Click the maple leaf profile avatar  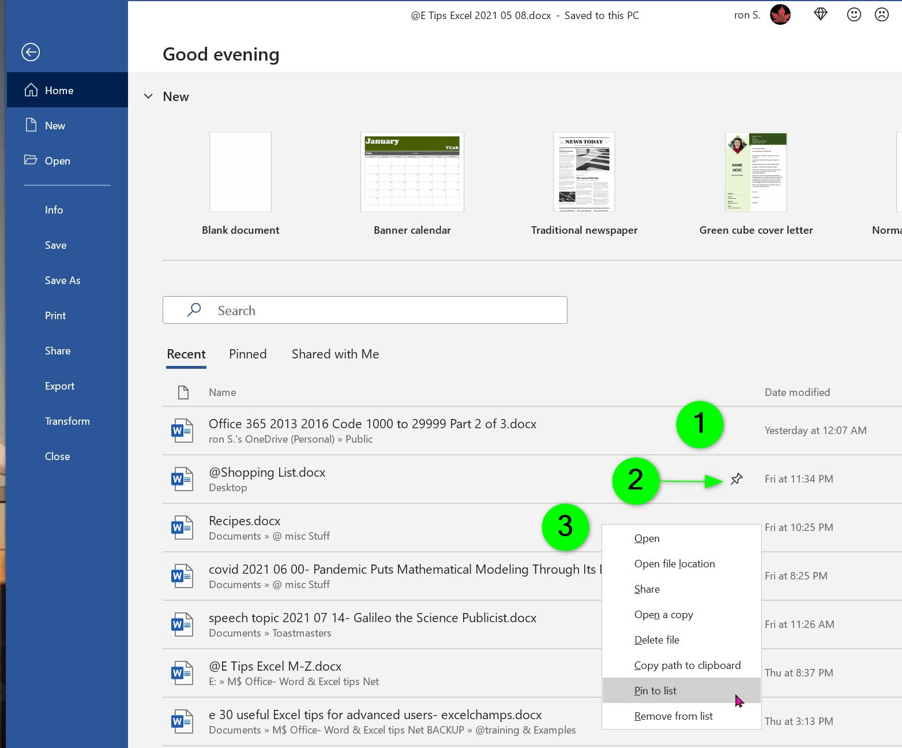tap(780, 15)
